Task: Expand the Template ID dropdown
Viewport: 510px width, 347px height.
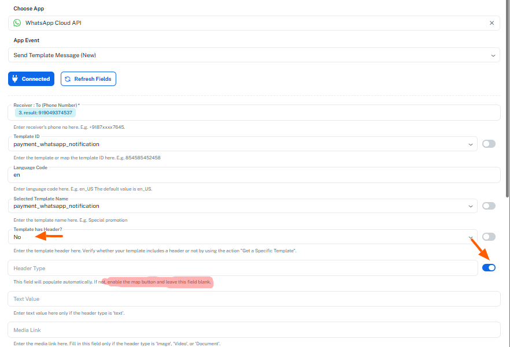Action: pos(243,144)
